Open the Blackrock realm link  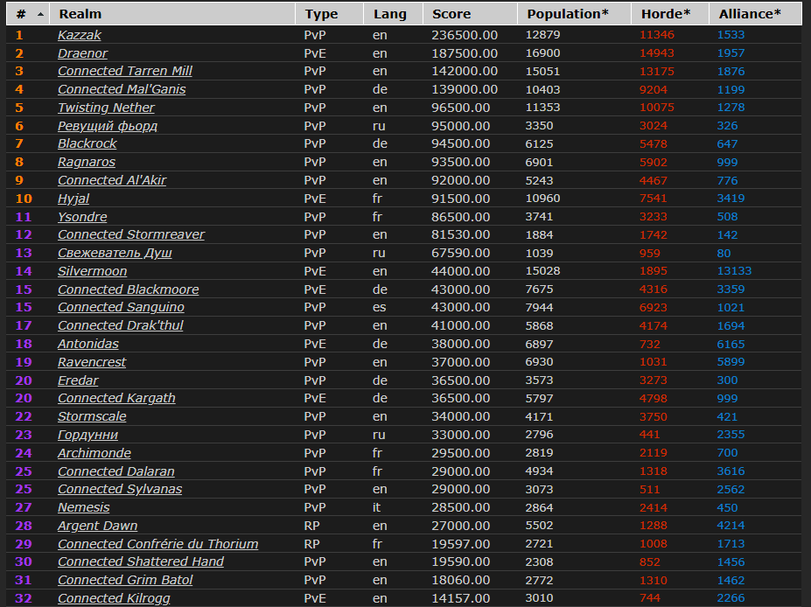(87, 143)
